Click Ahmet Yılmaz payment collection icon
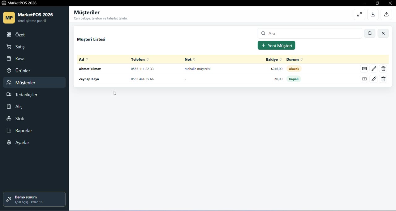This screenshot has width=396, height=211. pyautogui.click(x=364, y=69)
